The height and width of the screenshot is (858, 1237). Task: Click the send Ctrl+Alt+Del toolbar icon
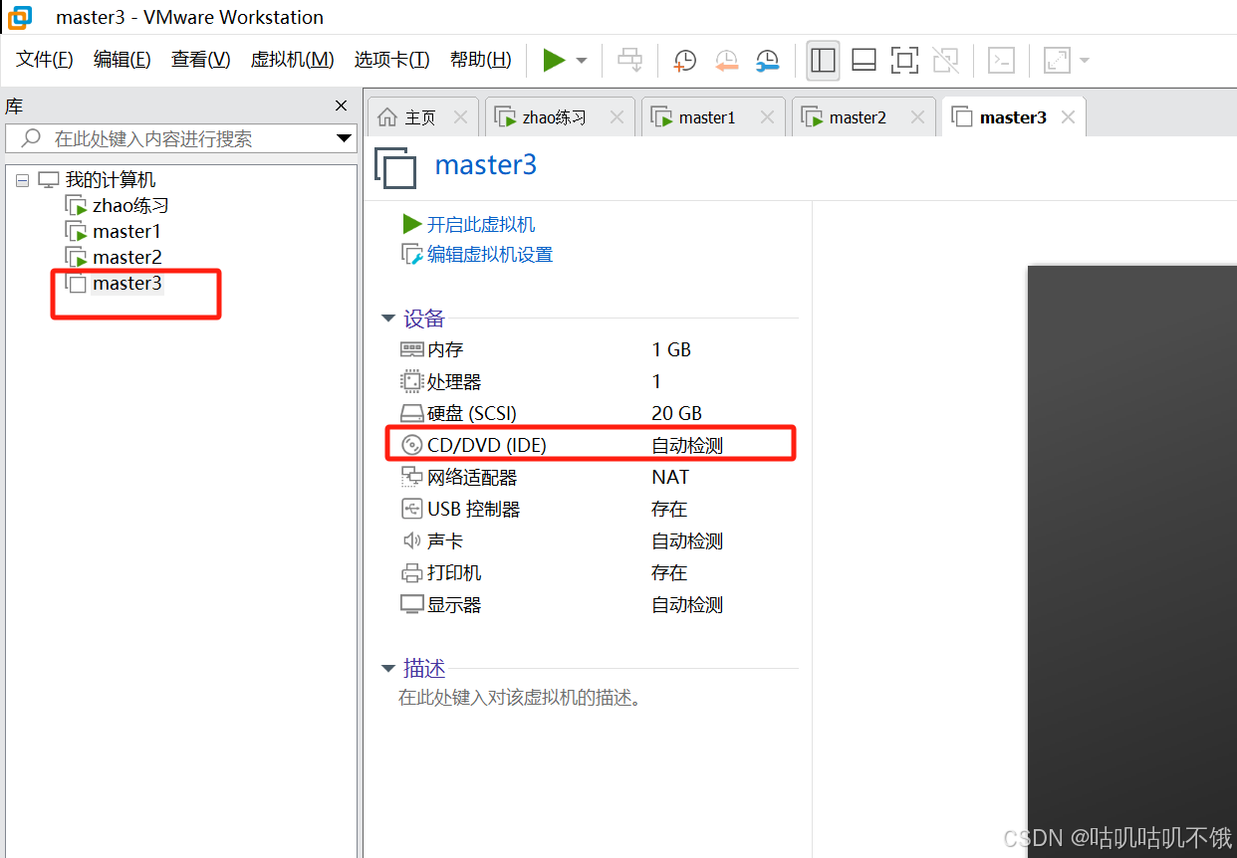click(x=629, y=60)
